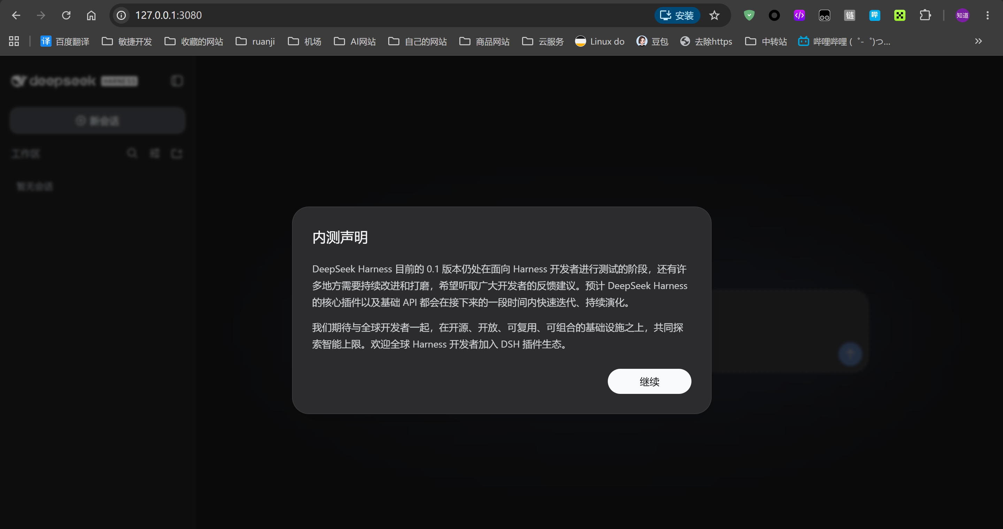Open the browser home page icon

[91, 15]
